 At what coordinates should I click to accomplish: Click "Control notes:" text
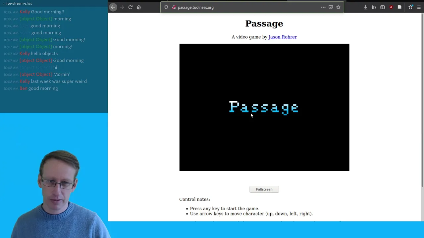pyautogui.click(x=194, y=199)
